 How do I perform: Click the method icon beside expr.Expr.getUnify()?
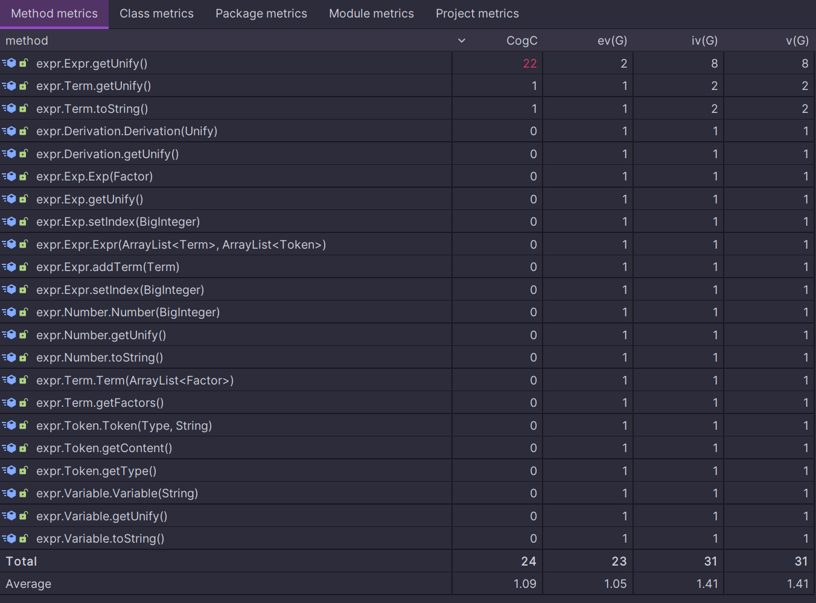click(10, 63)
